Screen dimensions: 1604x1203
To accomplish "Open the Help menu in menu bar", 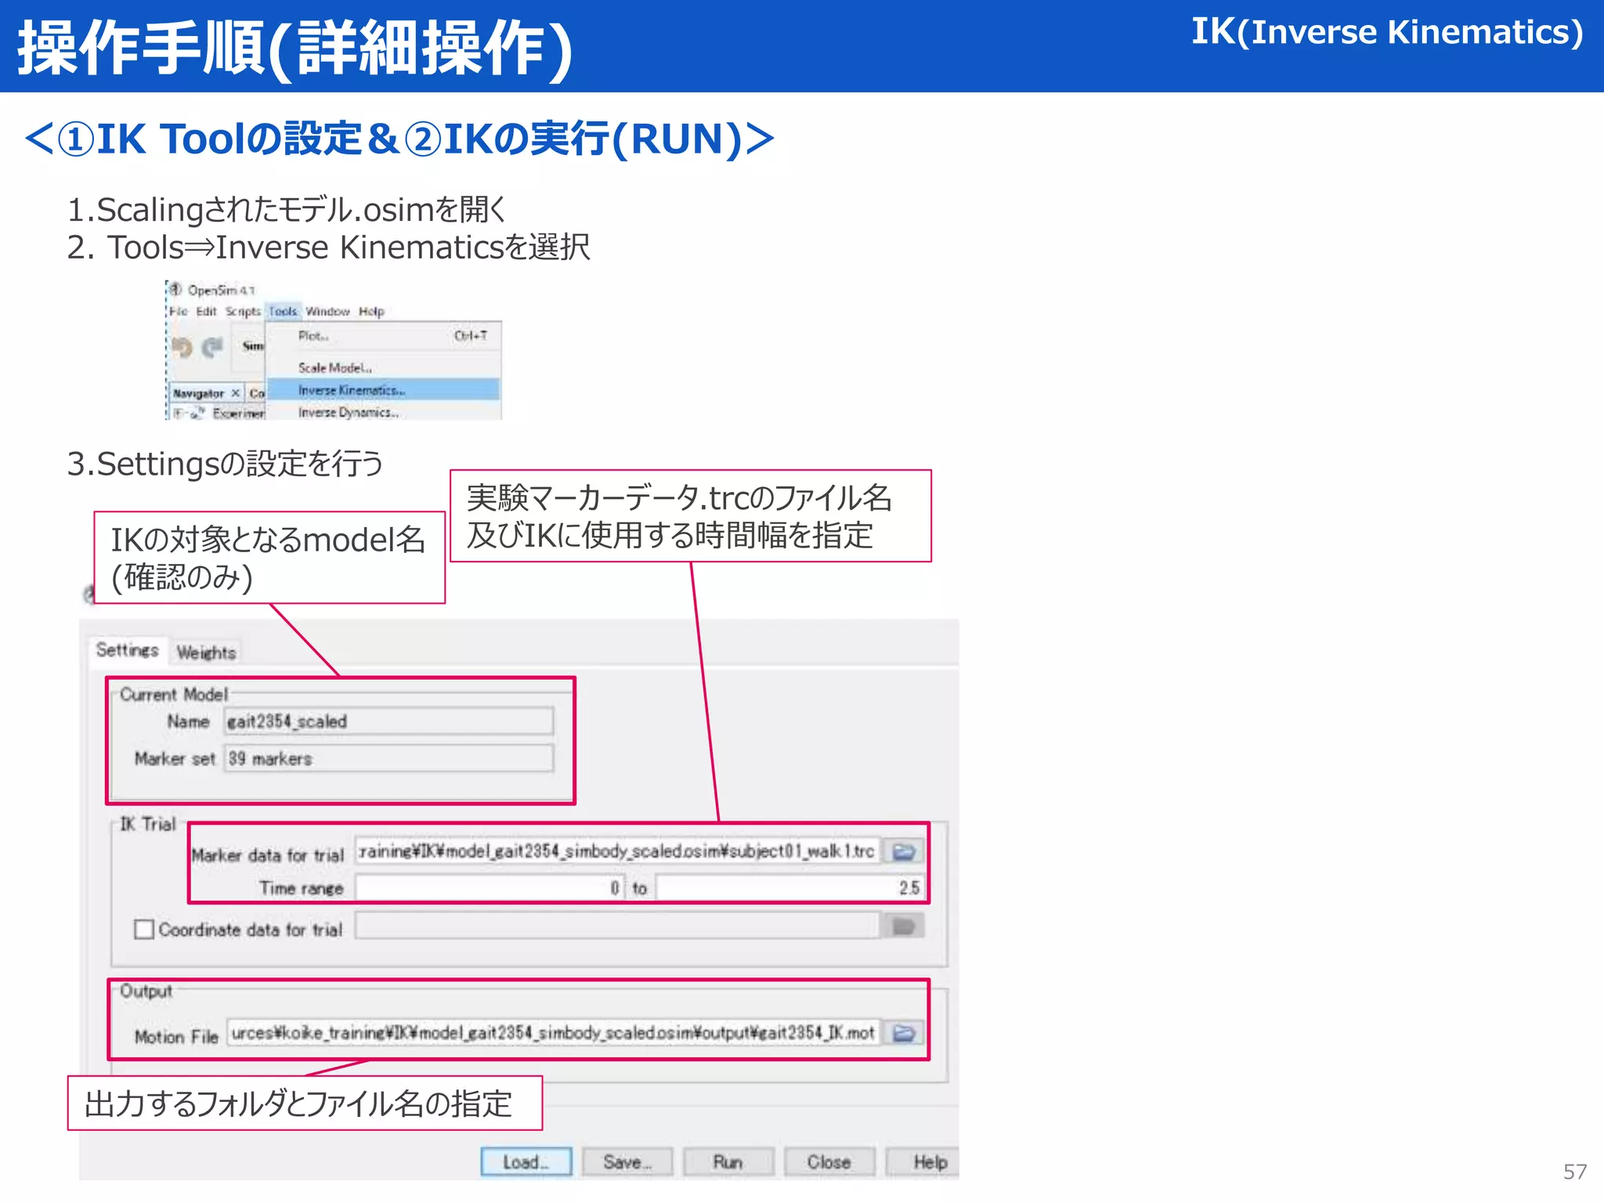I will pos(371,312).
